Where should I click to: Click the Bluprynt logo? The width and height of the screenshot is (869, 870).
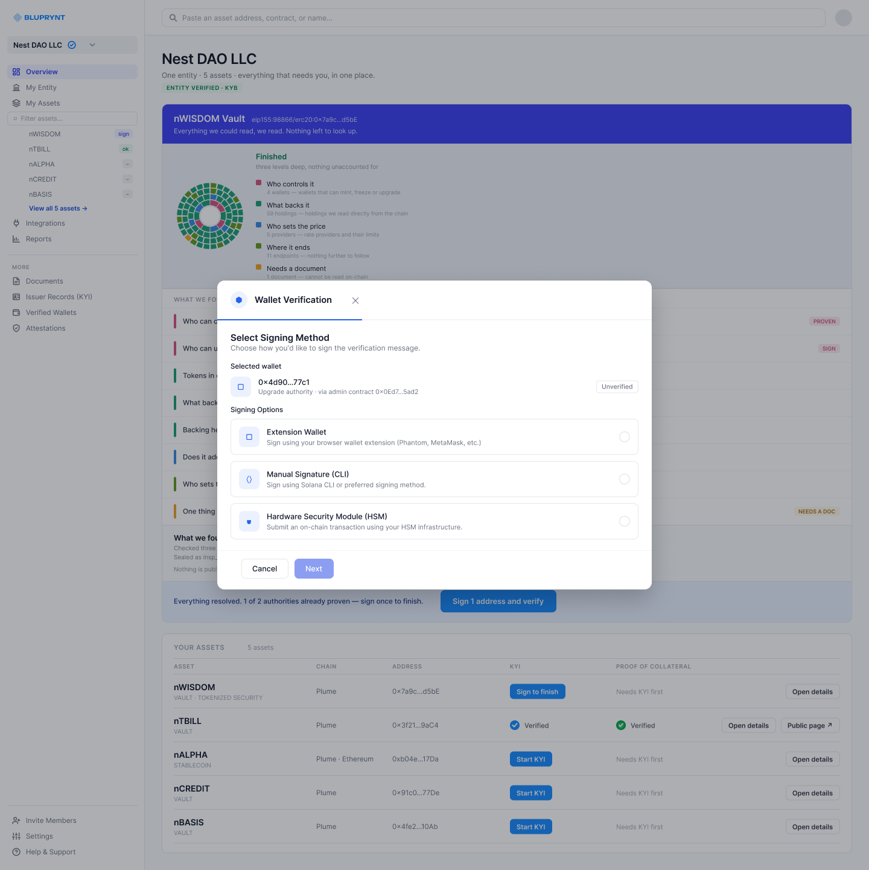pos(39,17)
